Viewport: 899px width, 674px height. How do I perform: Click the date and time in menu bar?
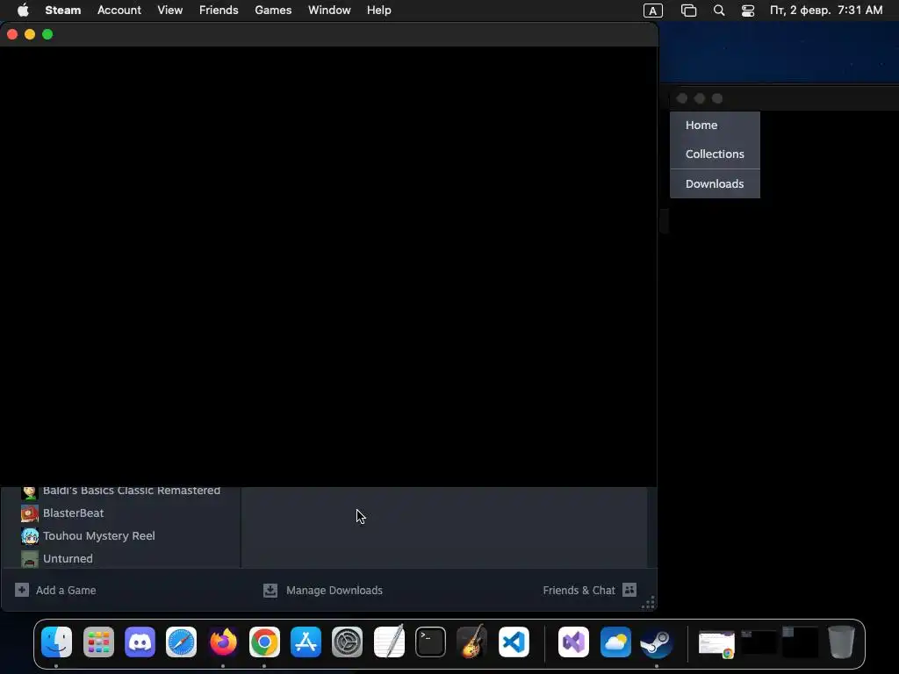pos(826,11)
